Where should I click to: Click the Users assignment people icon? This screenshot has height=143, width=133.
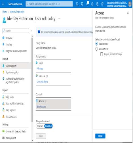[37, 63]
